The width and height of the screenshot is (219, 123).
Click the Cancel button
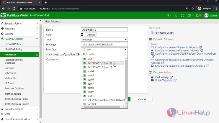pos(142,99)
